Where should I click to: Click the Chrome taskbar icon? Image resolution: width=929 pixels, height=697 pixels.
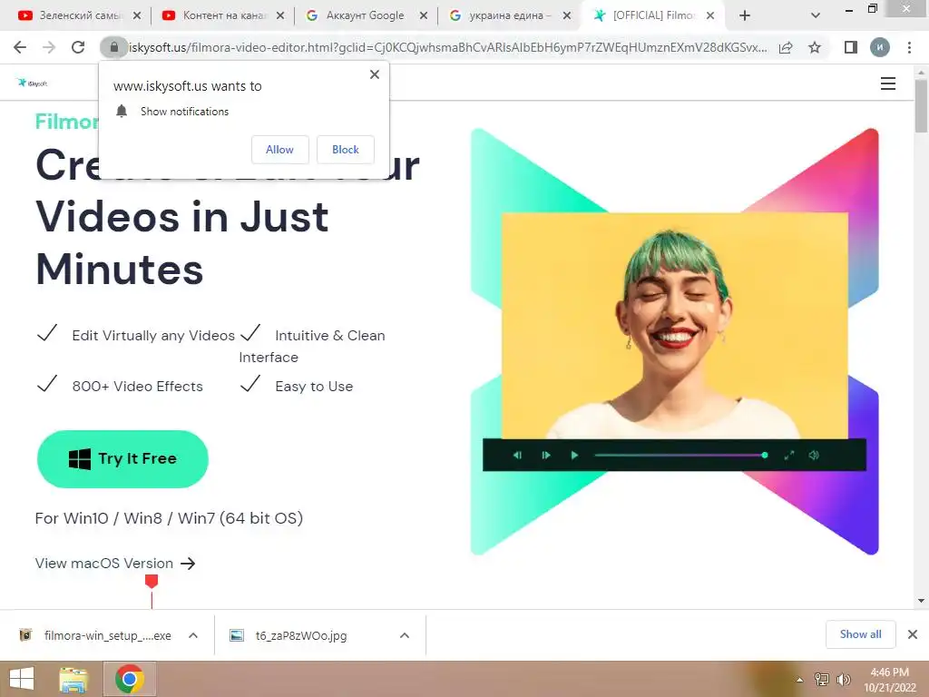(130, 679)
